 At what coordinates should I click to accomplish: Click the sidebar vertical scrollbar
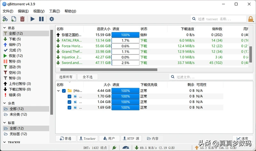[52, 72]
